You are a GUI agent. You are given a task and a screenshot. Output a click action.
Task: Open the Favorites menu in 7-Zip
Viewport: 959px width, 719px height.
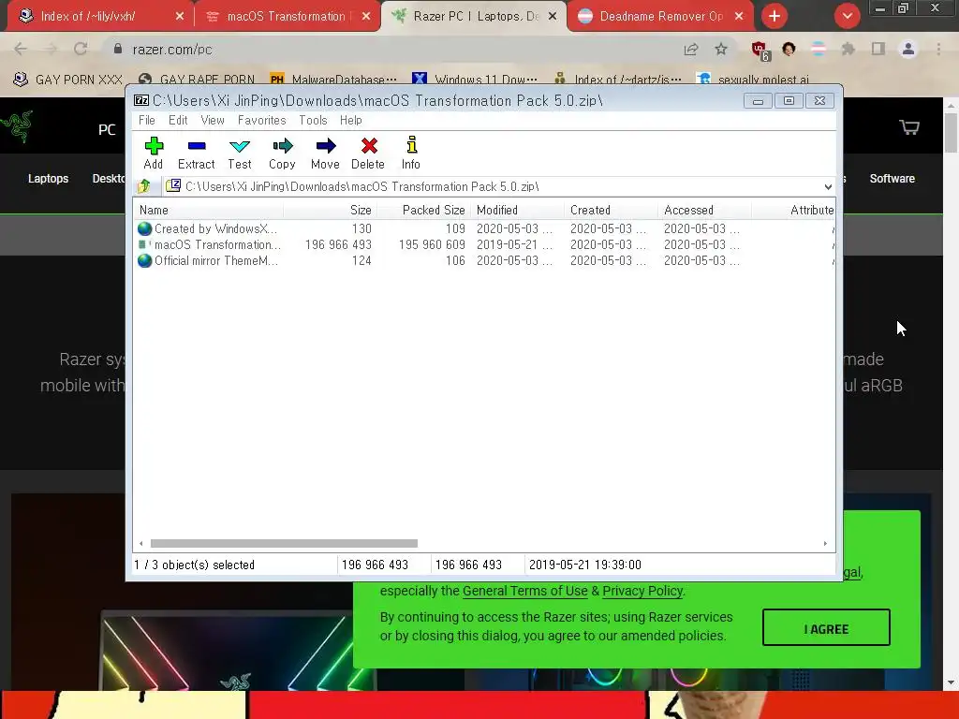[262, 121]
